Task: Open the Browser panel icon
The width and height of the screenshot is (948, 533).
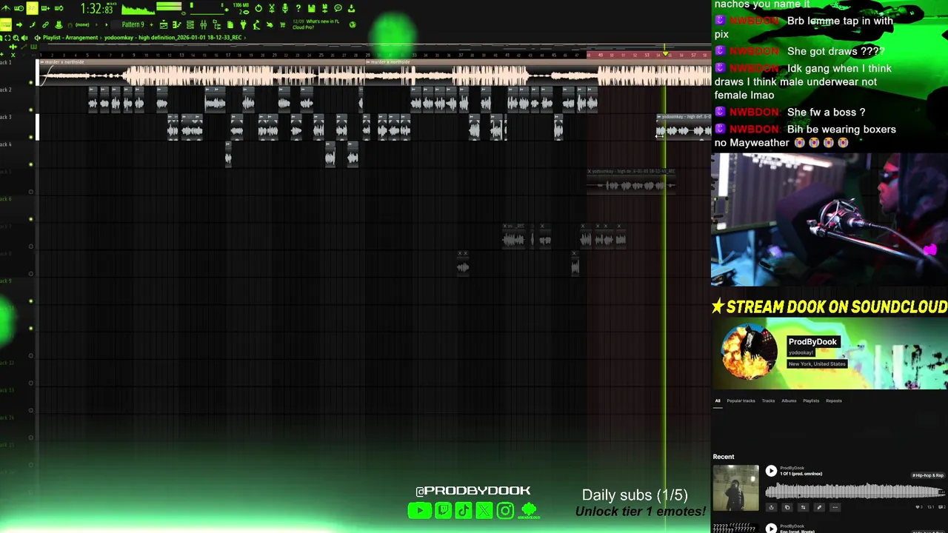Action: click(x=217, y=24)
